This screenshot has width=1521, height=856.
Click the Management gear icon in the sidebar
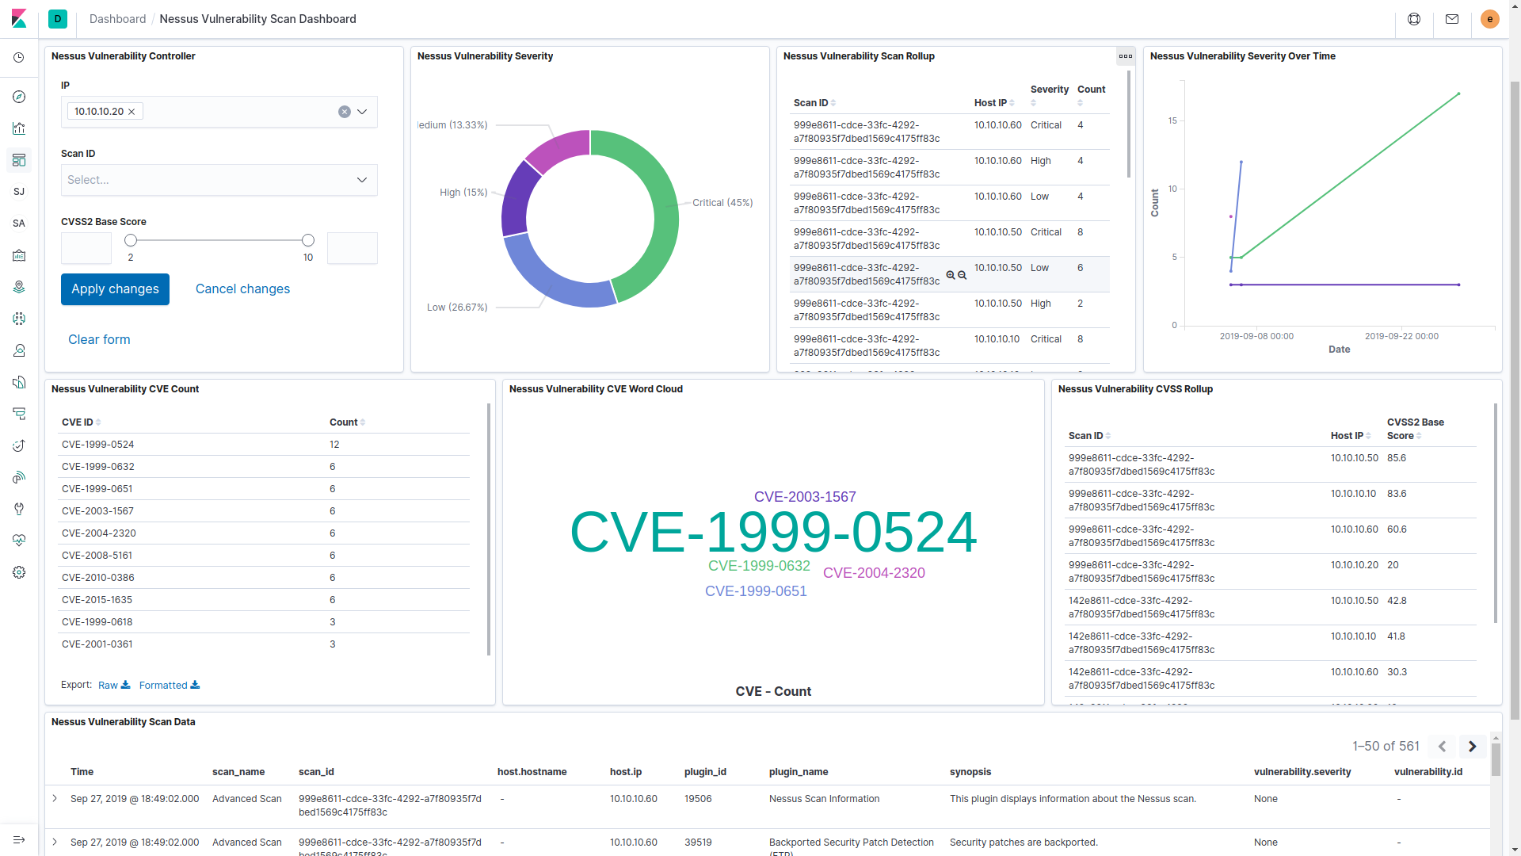19,572
